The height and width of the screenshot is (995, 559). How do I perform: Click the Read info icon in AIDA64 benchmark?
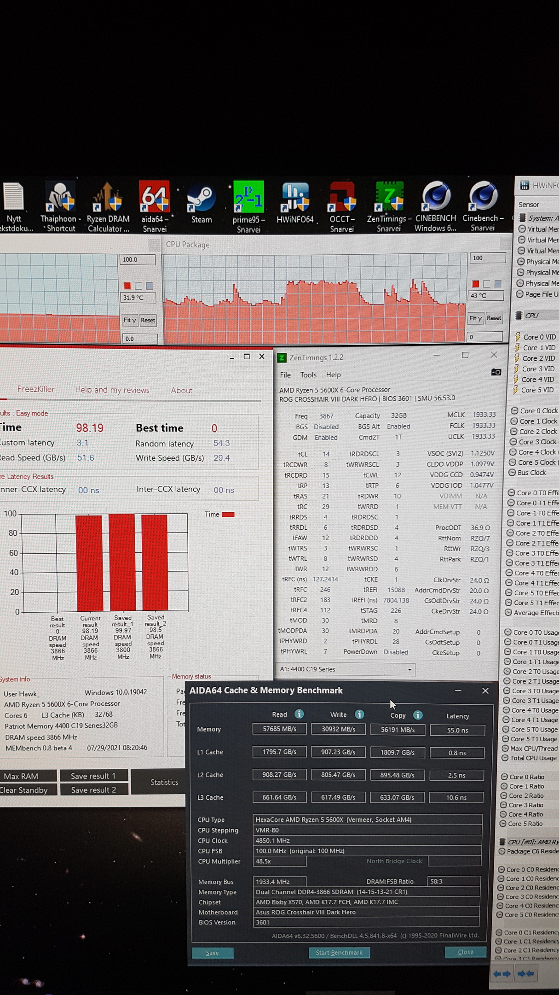pyautogui.click(x=299, y=714)
